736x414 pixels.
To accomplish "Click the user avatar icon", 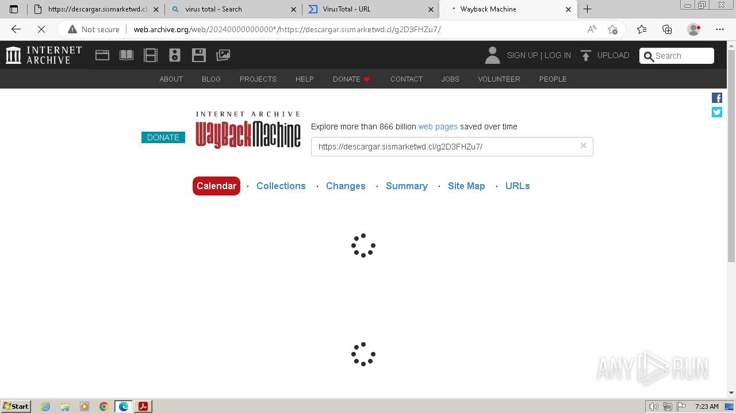I will (x=492, y=55).
